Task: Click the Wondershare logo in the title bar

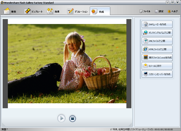Action: tap(2, 3)
